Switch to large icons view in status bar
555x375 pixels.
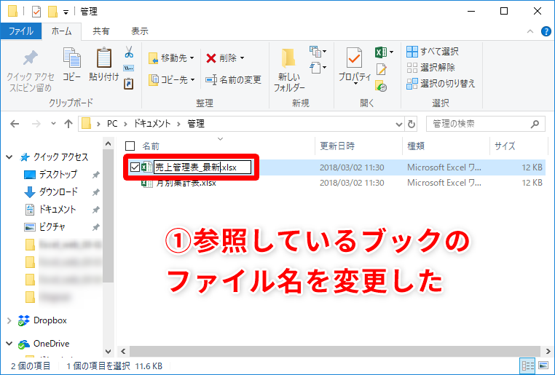pyautogui.click(x=543, y=366)
